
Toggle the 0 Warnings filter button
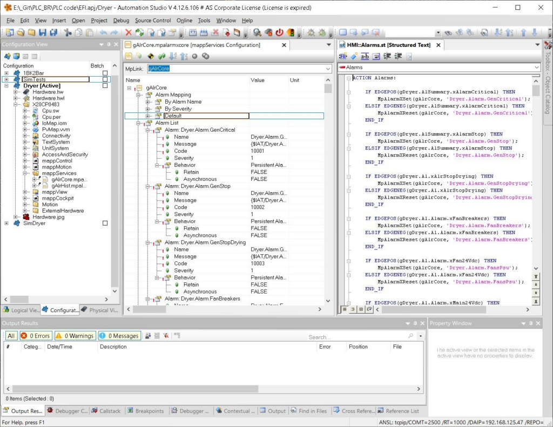point(75,336)
